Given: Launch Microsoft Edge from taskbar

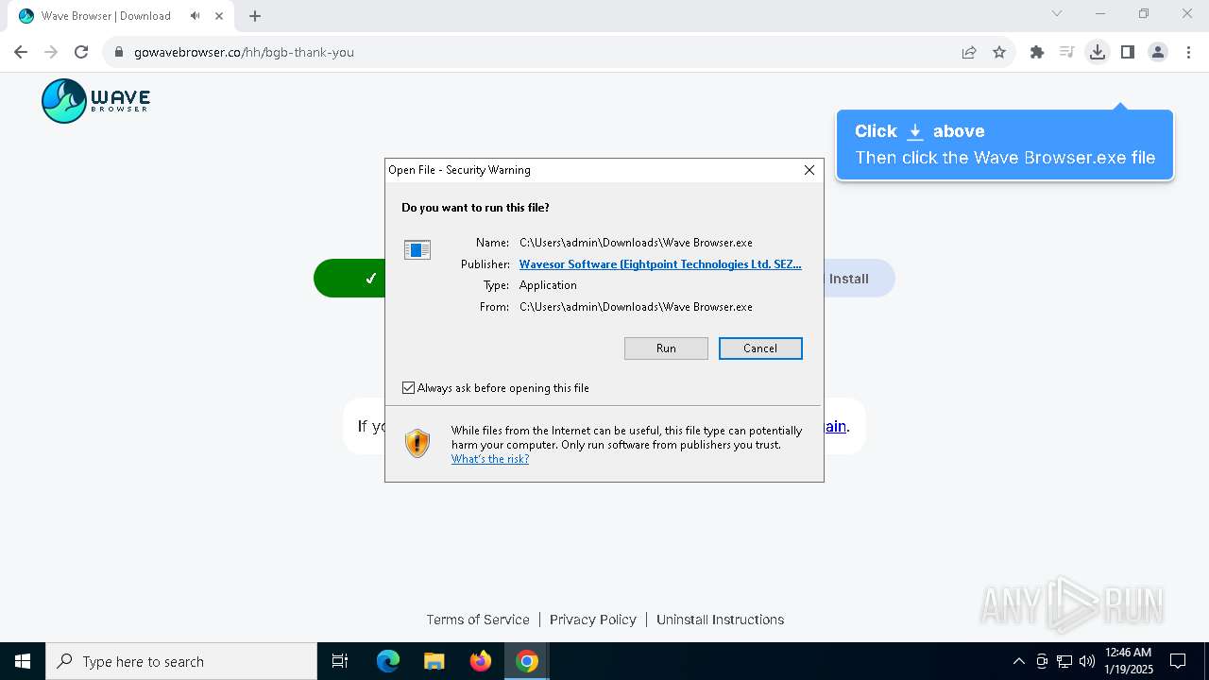Looking at the screenshot, I should tap(387, 661).
